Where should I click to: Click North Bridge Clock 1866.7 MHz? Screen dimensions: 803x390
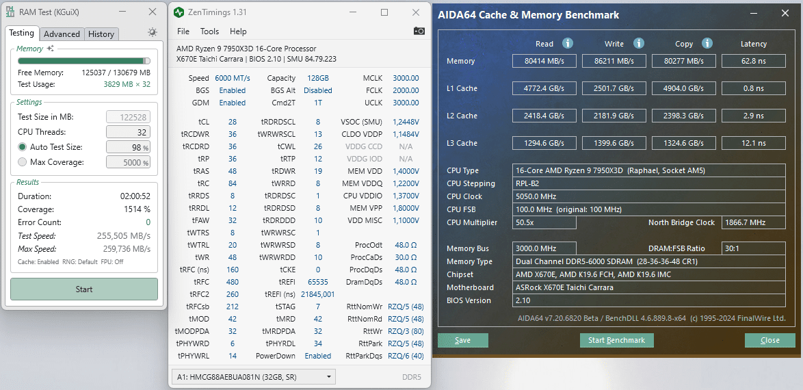[x=753, y=222]
